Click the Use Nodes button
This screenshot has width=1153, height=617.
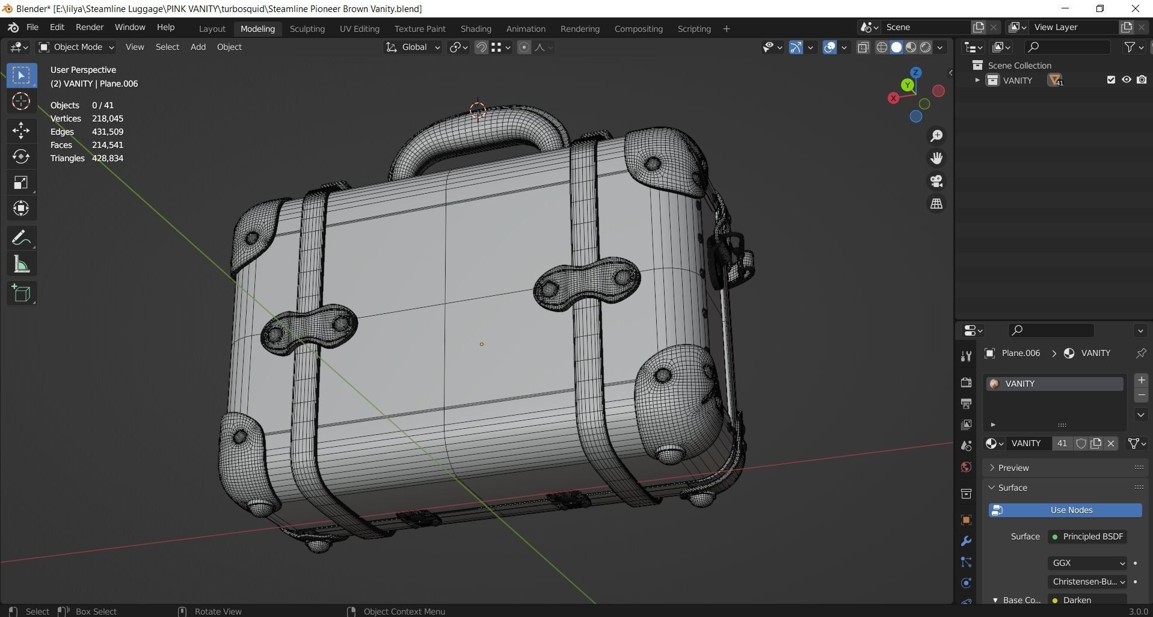pyautogui.click(x=1065, y=510)
